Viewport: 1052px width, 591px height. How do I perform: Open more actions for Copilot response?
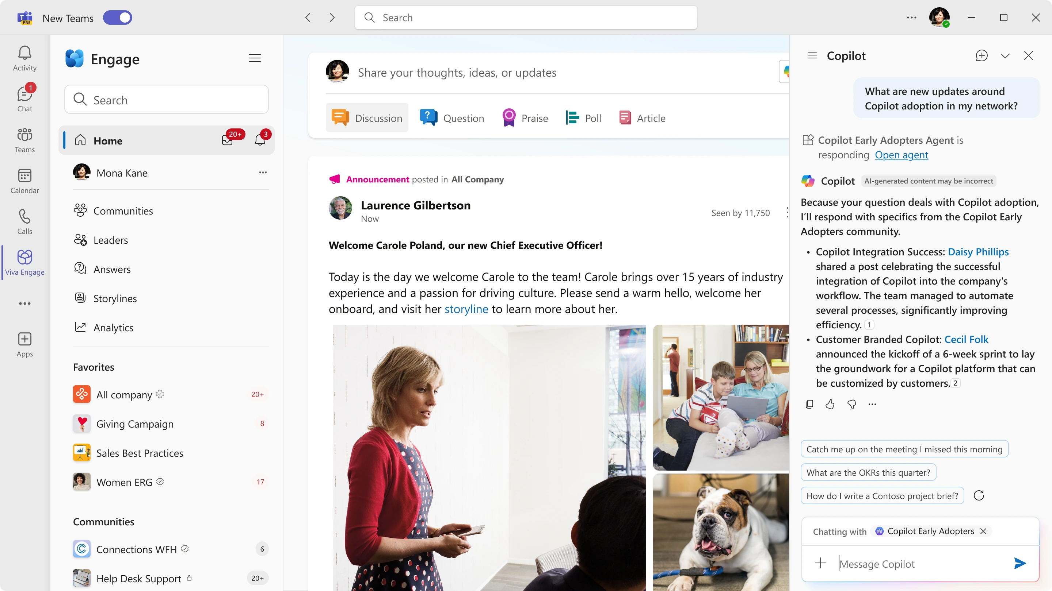pyautogui.click(x=872, y=404)
